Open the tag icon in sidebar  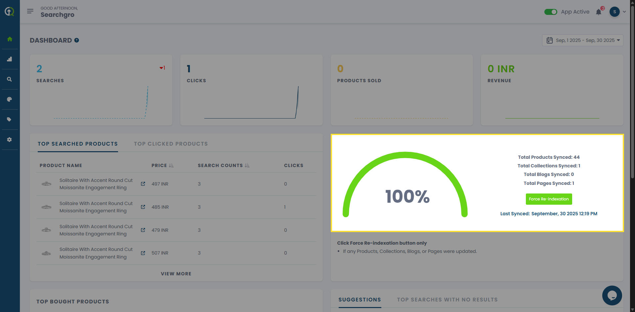(x=10, y=120)
